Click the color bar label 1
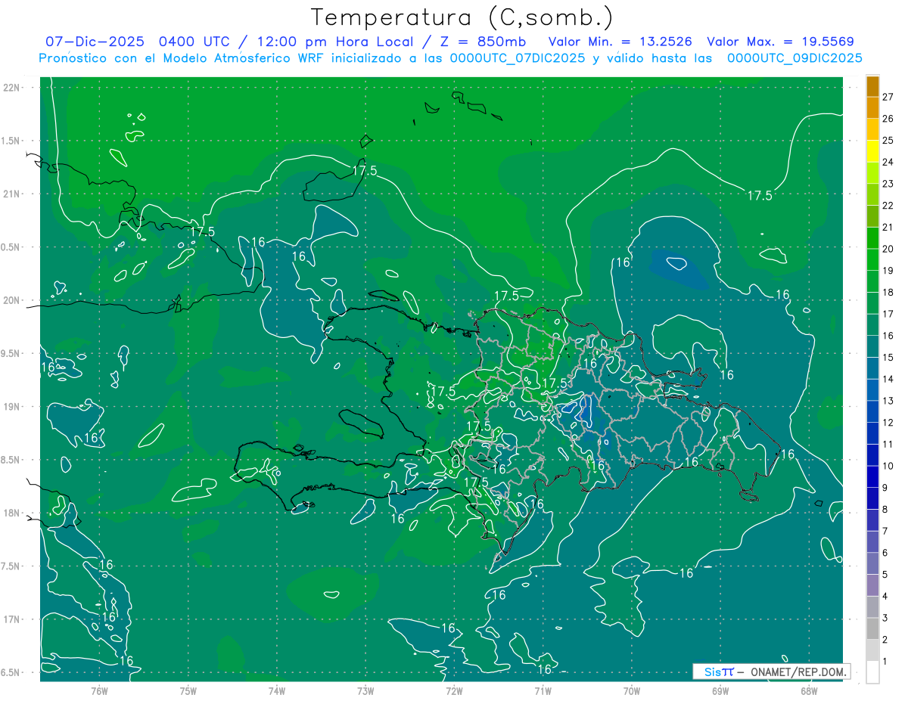Viewport: 908px width, 701px height. [x=885, y=662]
